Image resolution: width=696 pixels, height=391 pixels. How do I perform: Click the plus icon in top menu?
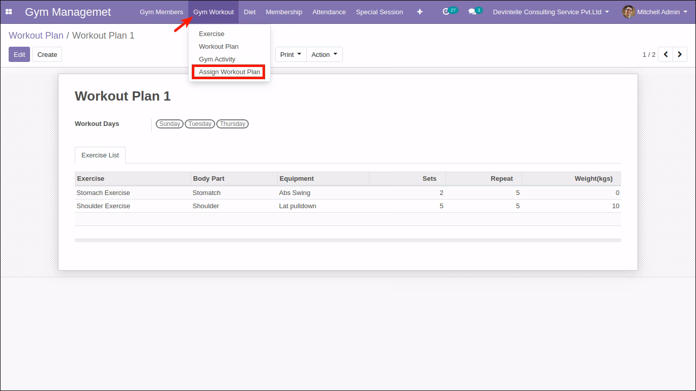420,12
